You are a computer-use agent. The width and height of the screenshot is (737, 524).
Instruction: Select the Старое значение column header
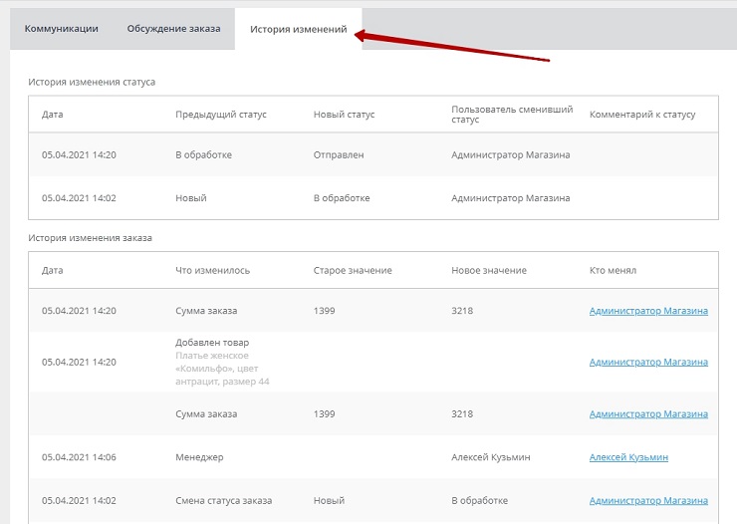coord(353,270)
